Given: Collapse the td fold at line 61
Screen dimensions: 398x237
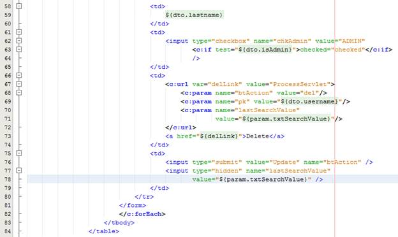Looking at the screenshot, I should 18,32.
